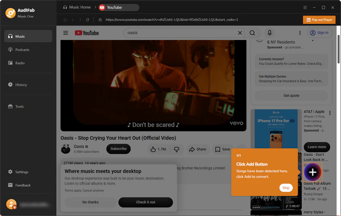
Task: Click No thanks in the promo
Action: coord(90,202)
